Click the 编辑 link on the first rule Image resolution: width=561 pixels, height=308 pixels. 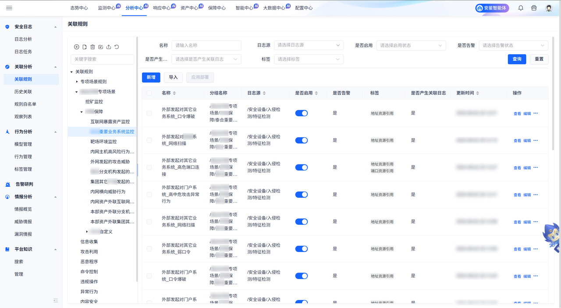pos(527,113)
